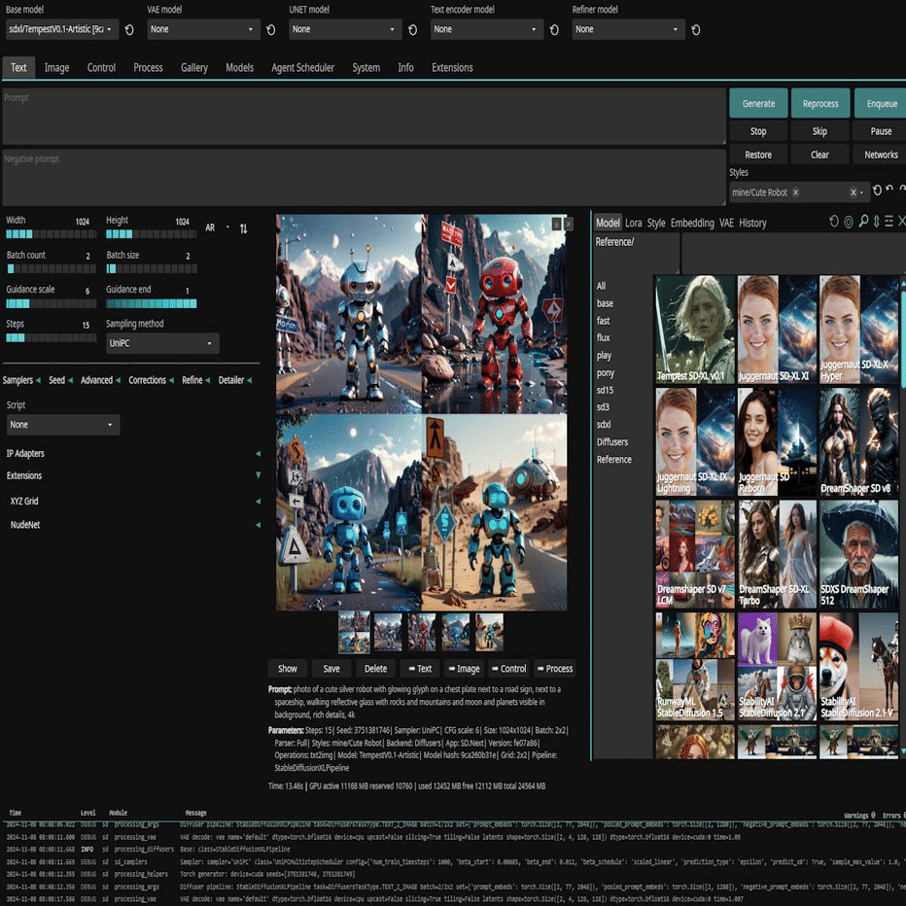This screenshot has width=906, height=906.
Task: Click the sort arrows icon in networks panel
Action: (876, 223)
